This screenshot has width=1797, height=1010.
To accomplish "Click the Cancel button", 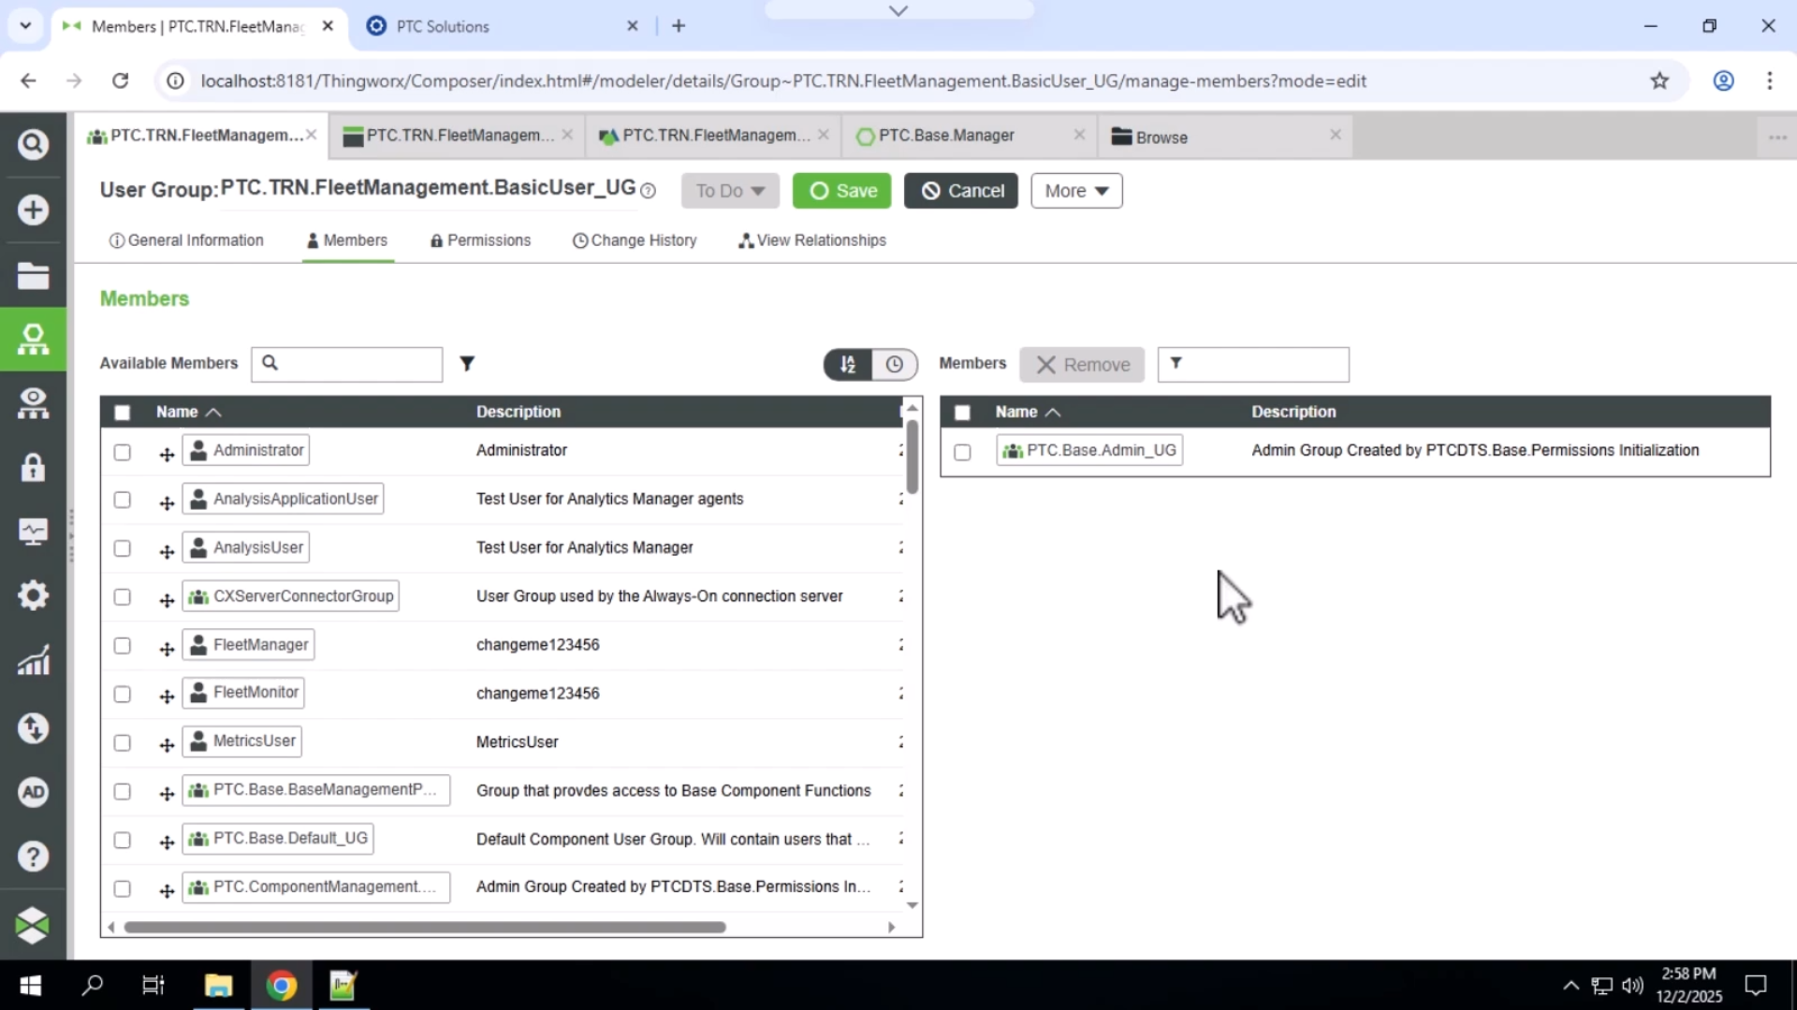I will [x=961, y=191].
